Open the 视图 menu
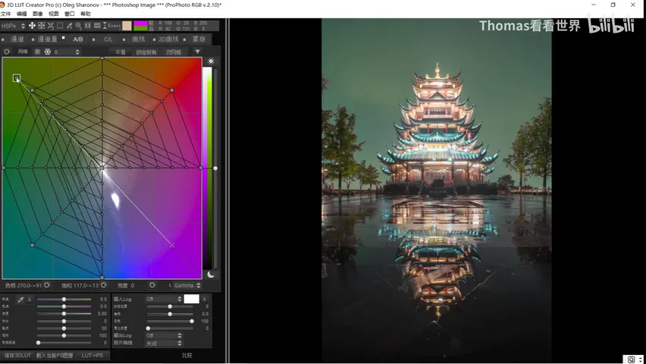This screenshot has width=646, height=364. 54,14
